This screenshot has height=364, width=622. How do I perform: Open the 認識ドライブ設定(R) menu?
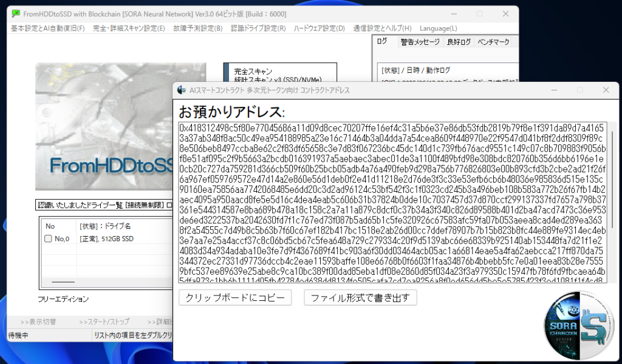point(258,29)
